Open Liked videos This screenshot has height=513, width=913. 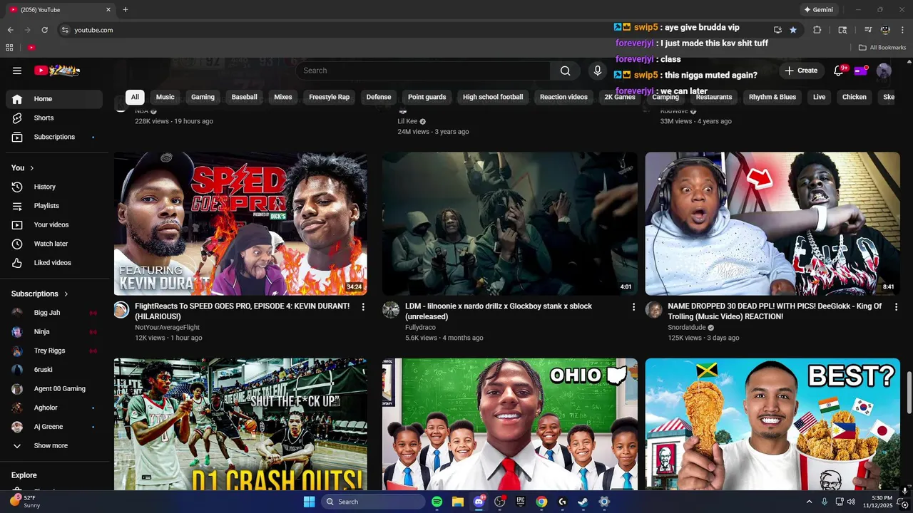pos(54,263)
